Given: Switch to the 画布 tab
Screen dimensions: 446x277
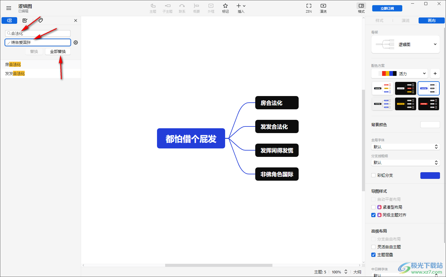Looking at the screenshot, I should tap(432, 20).
